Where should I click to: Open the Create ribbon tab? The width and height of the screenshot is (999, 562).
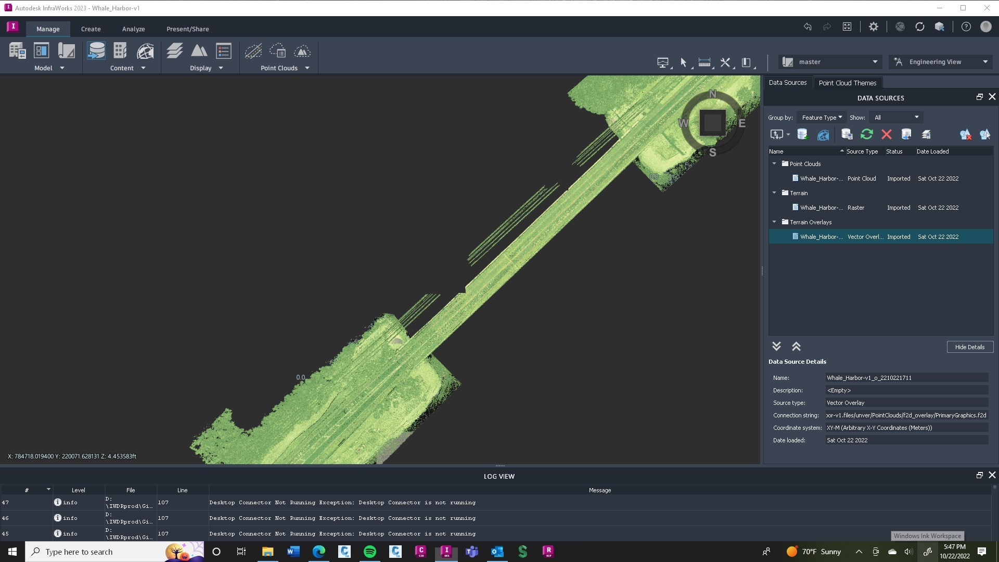pyautogui.click(x=91, y=29)
